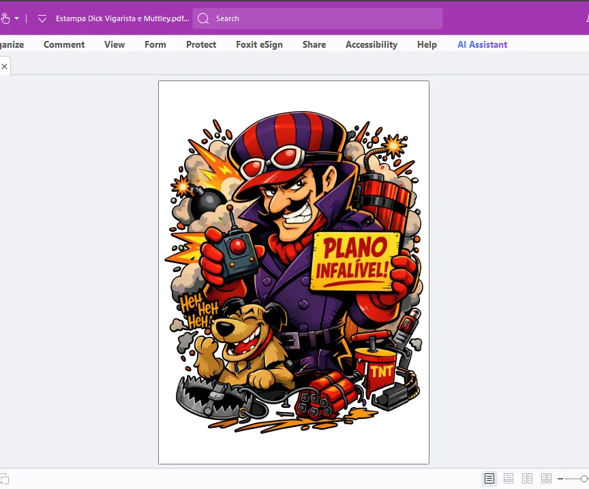Open the quick access toolbar customize dropdown

(42, 18)
